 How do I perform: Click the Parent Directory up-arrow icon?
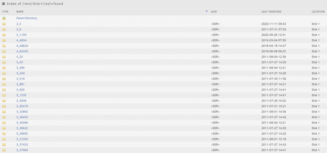4,18
